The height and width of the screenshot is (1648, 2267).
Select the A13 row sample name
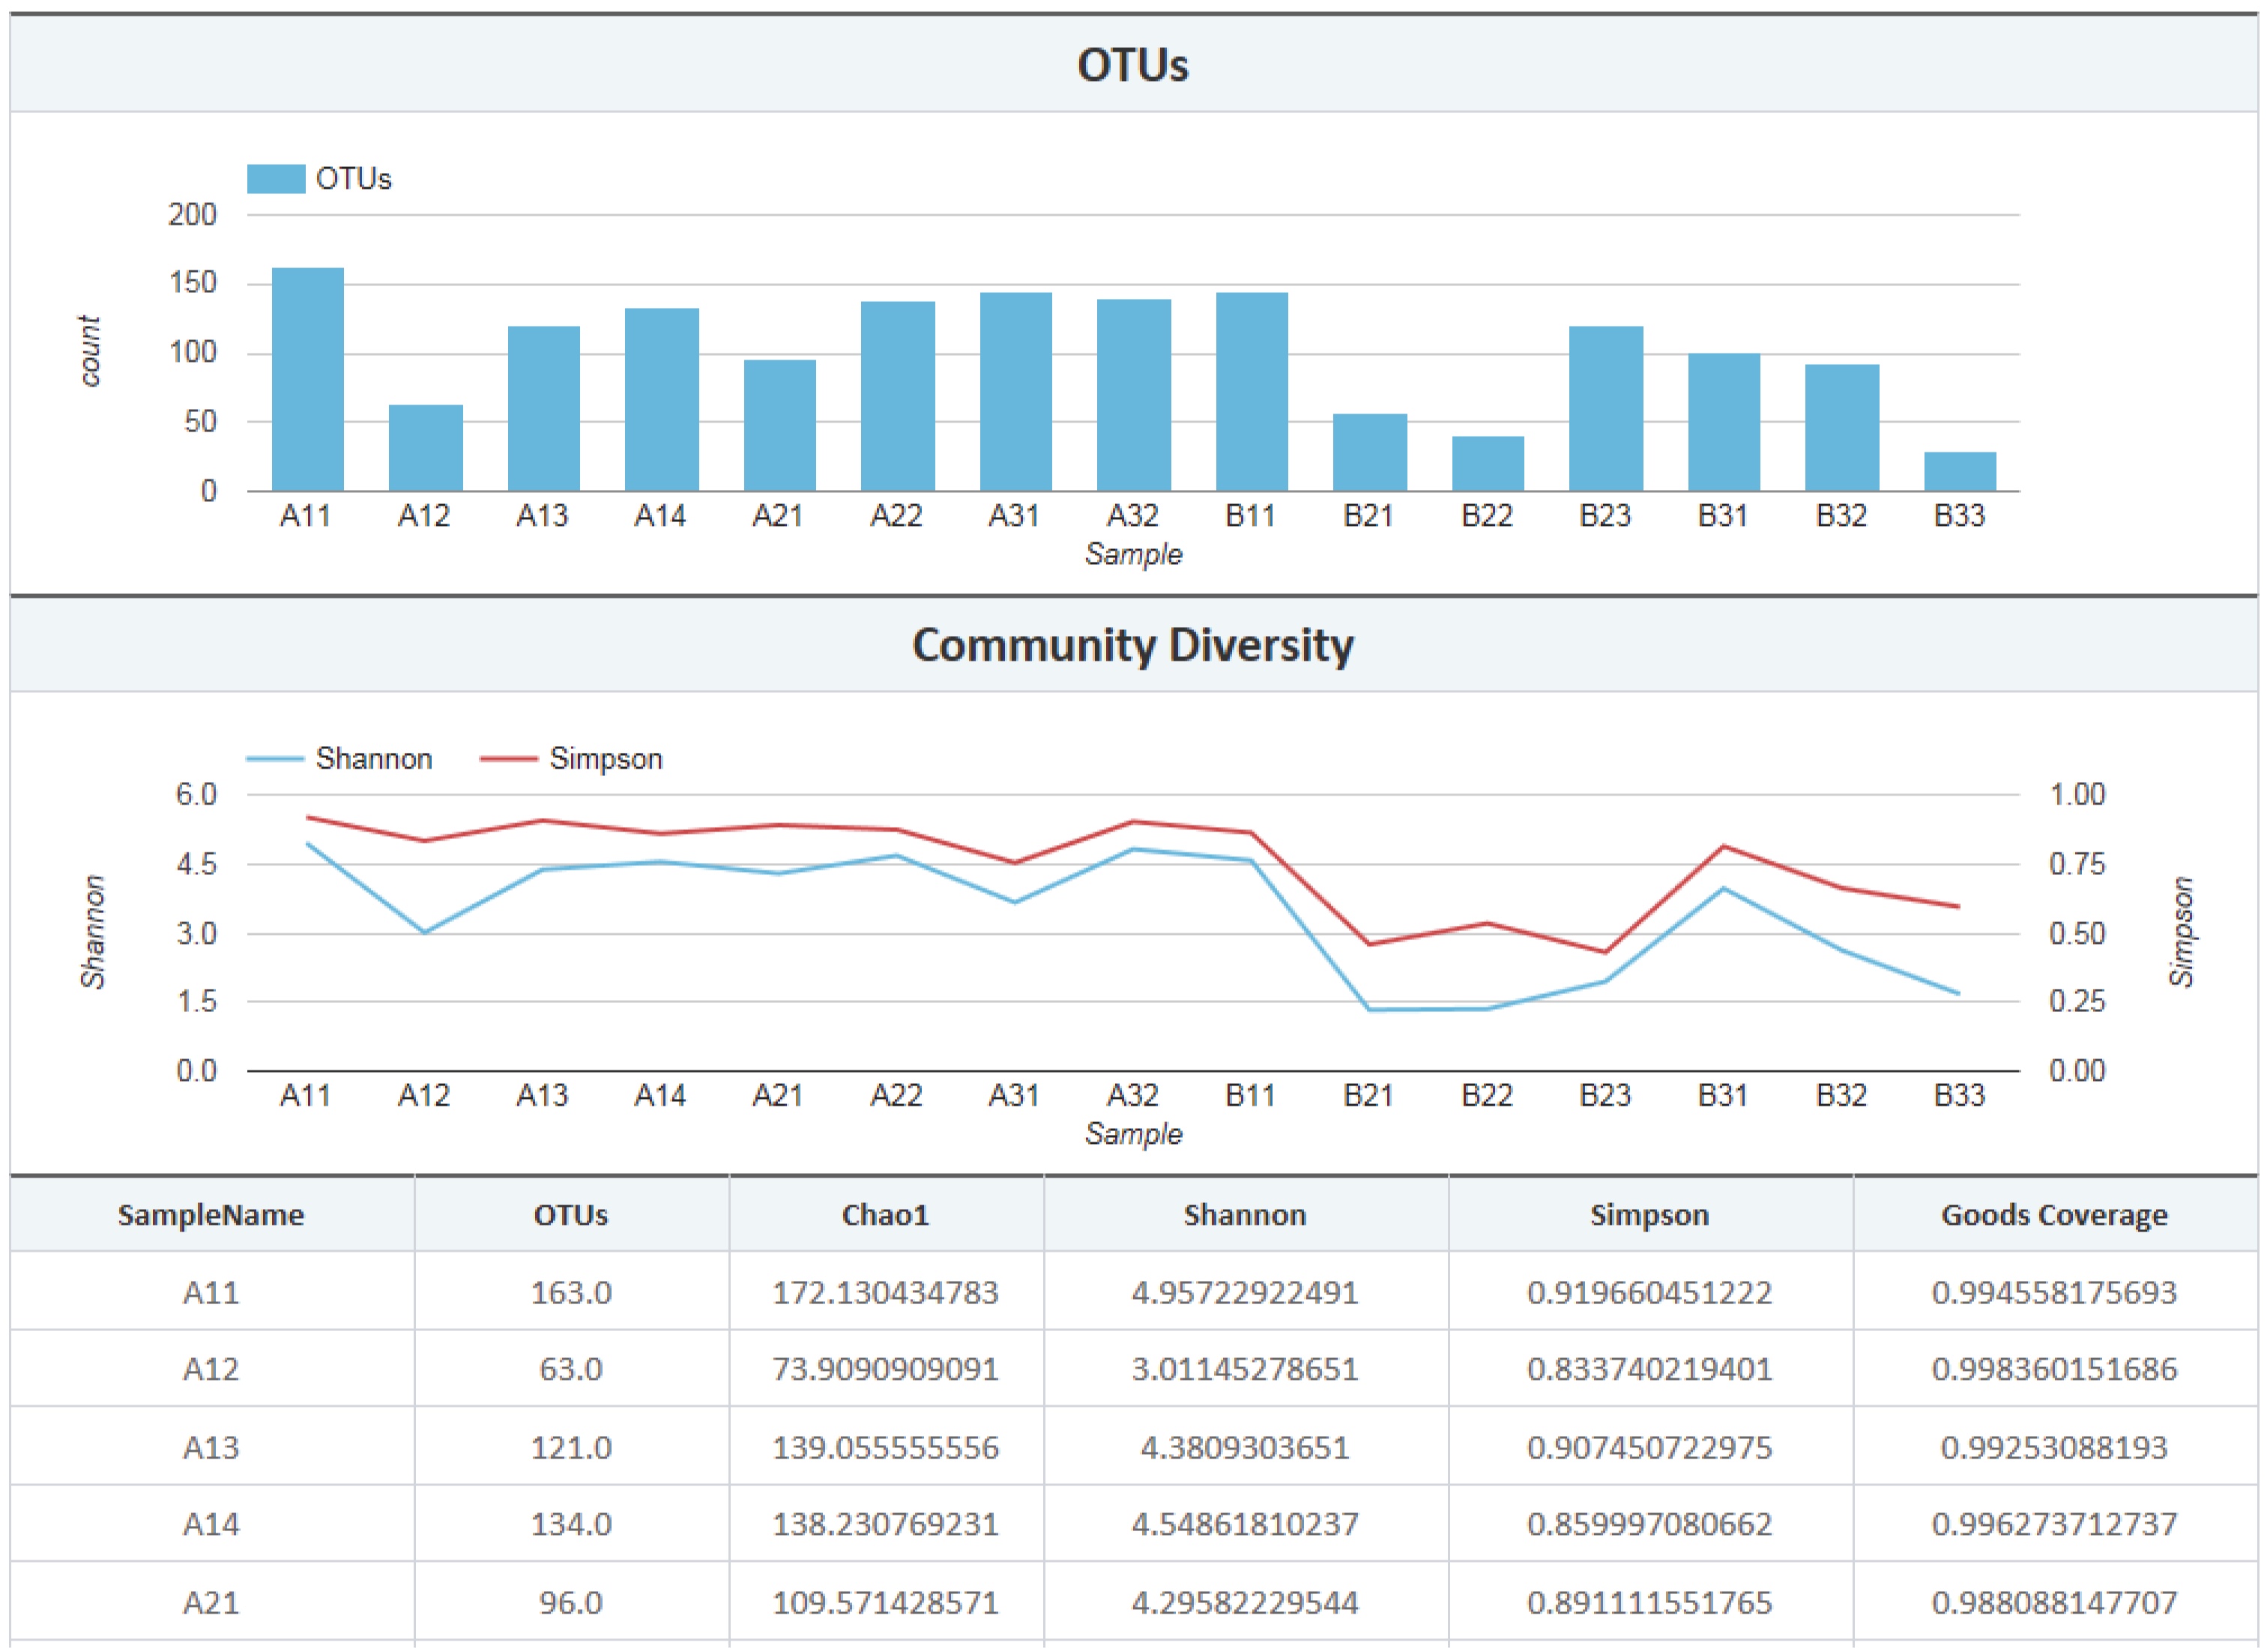click(x=211, y=1447)
